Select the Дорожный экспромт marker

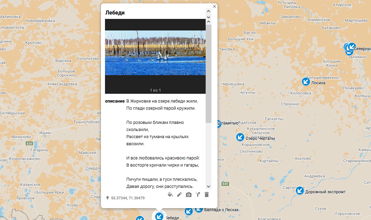[300, 191]
